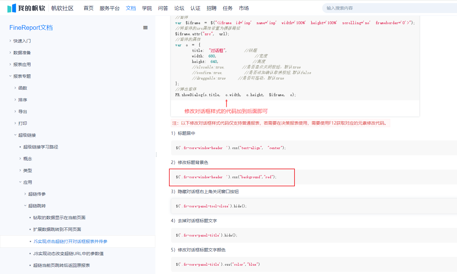
Task: Click the color blue code block
Action: click(x=314, y=264)
